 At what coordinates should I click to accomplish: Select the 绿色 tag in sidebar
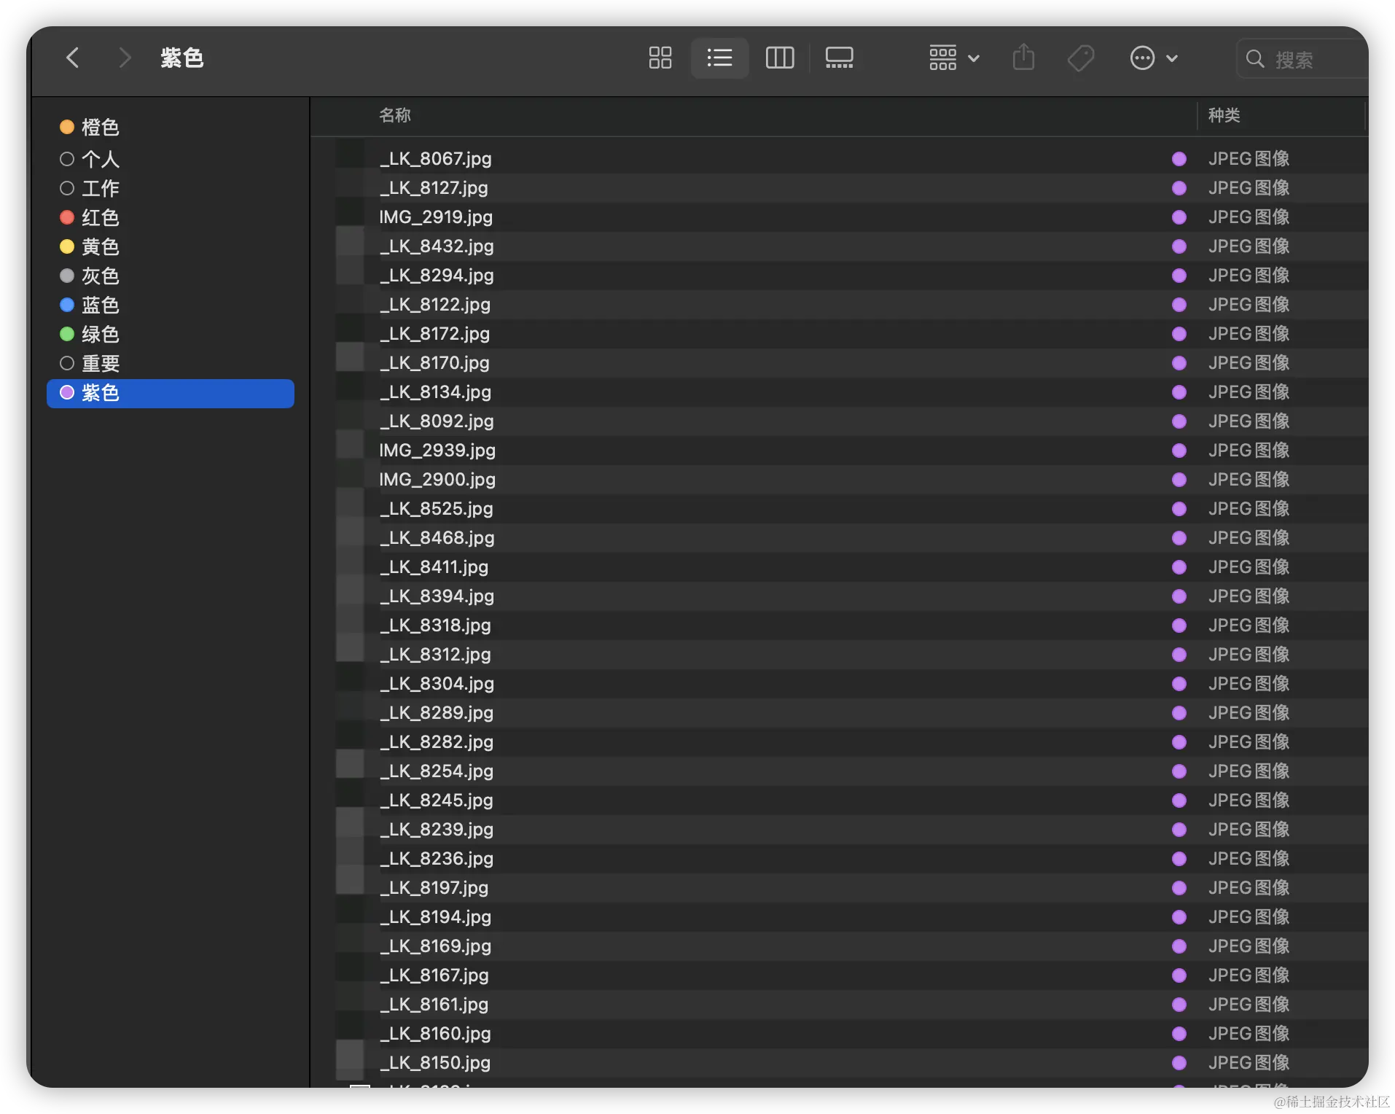tap(171, 334)
